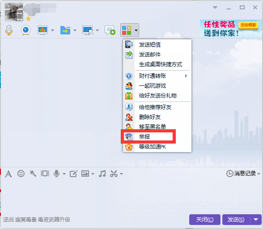
Task: Select 移至黑名单 menu item
Action: 157,127
